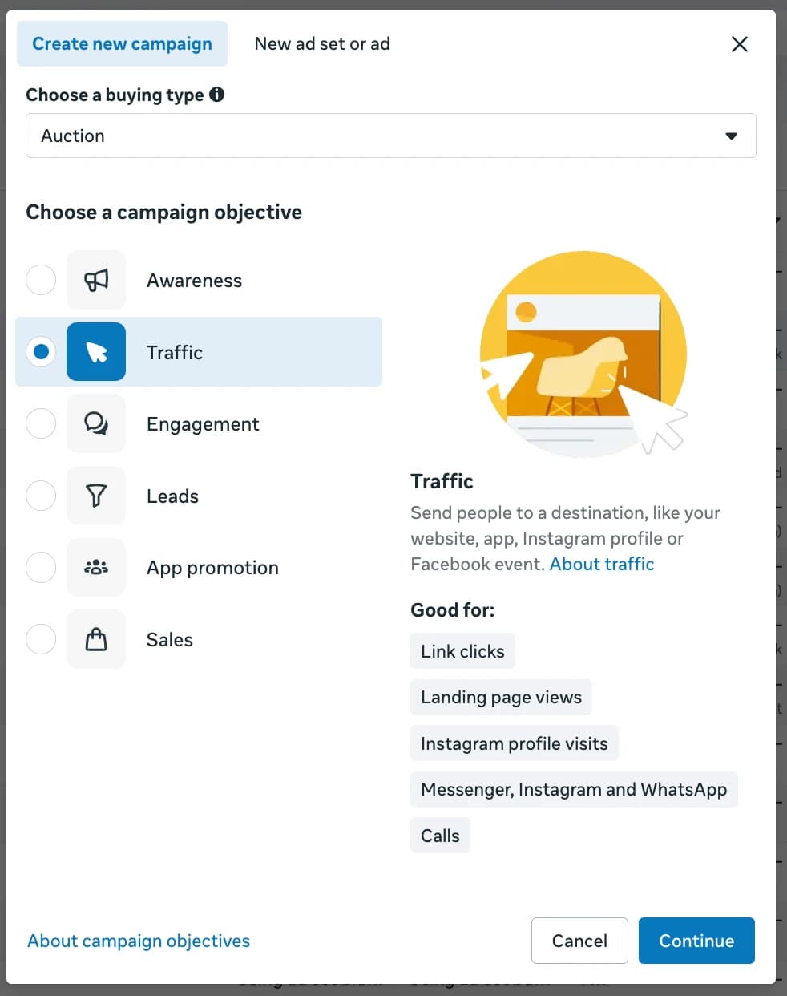Image resolution: width=787 pixels, height=996 pixels.
Task: Select the Engagement radio button
Action: click(x=41, y=423)
